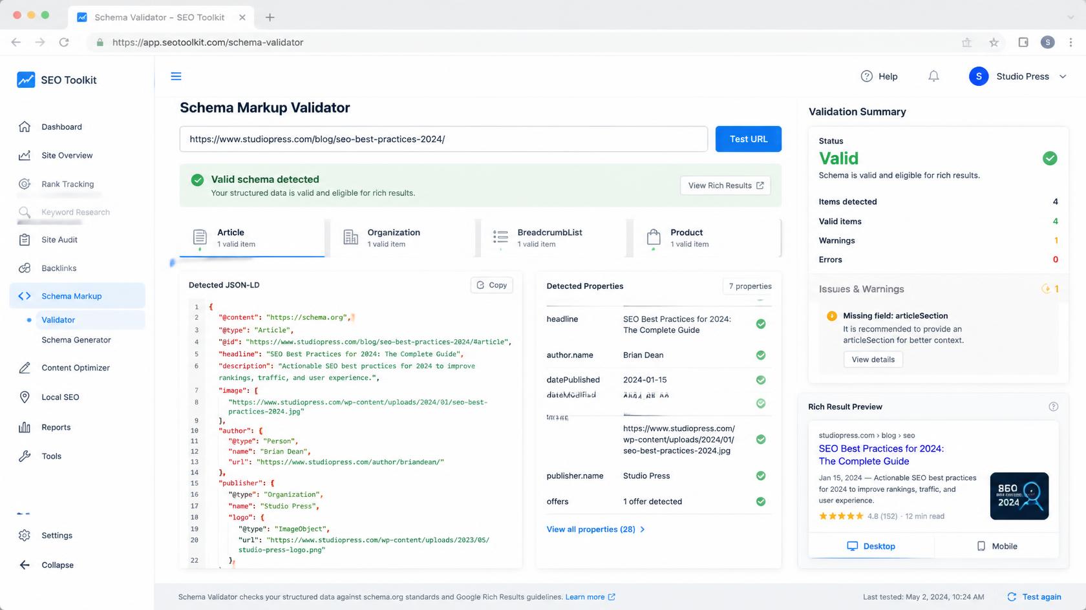Click the Content Optimizer pencil icon
This screenshot has width=1086, height=610.
pos(25,368)
